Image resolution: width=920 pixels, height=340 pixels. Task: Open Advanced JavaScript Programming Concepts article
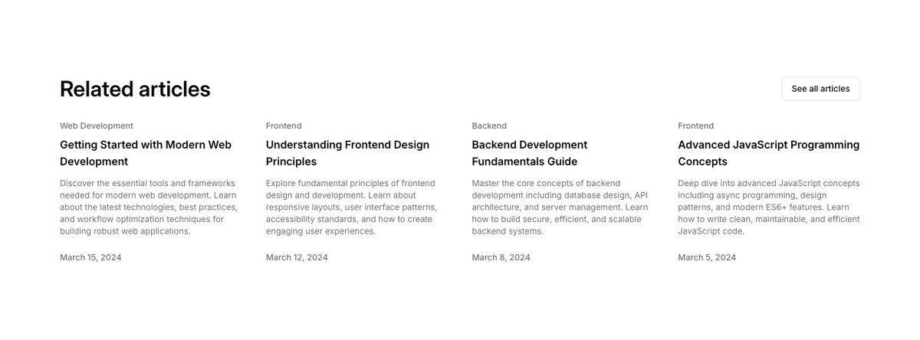click(x=769, y=153)
